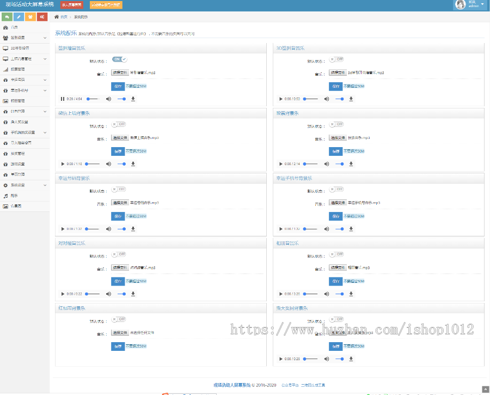Click the 首页 breadcrumb link
The image size is (490, 395).
pyautogui.click(x=64, y=17)
